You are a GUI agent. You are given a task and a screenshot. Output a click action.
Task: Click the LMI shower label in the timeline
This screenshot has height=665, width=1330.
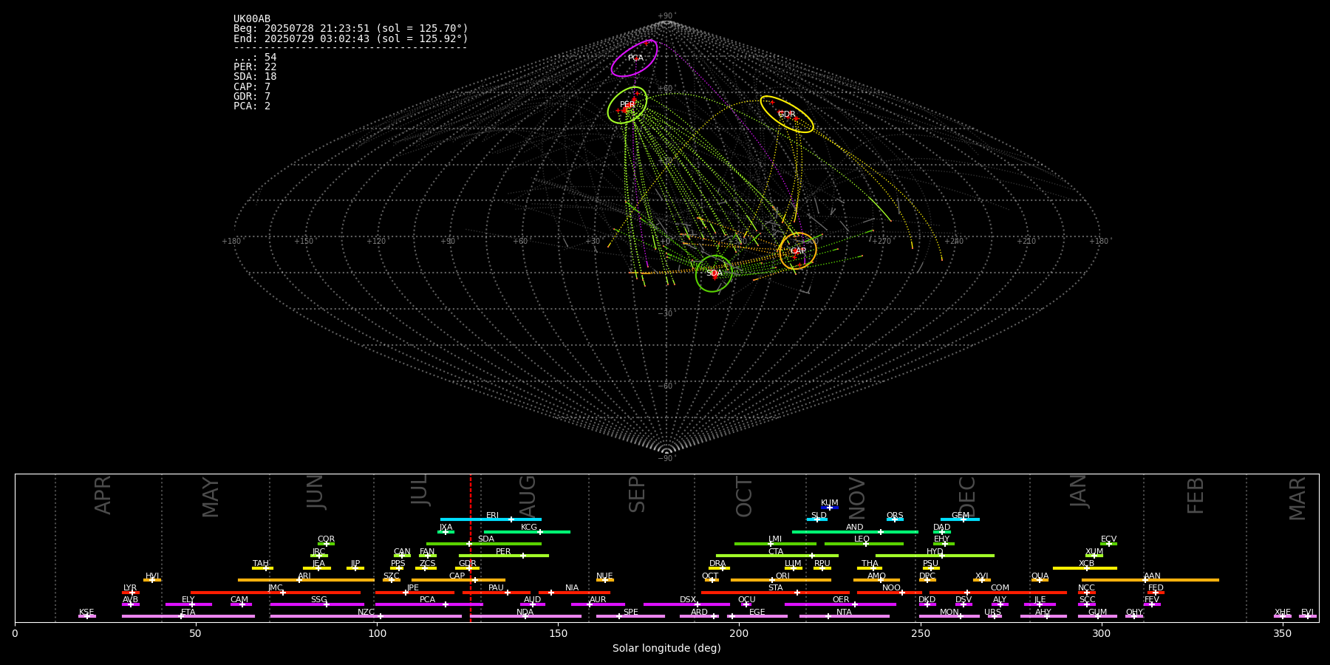[775, 539]
